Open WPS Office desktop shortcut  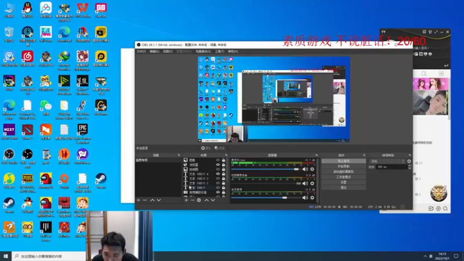82,10
